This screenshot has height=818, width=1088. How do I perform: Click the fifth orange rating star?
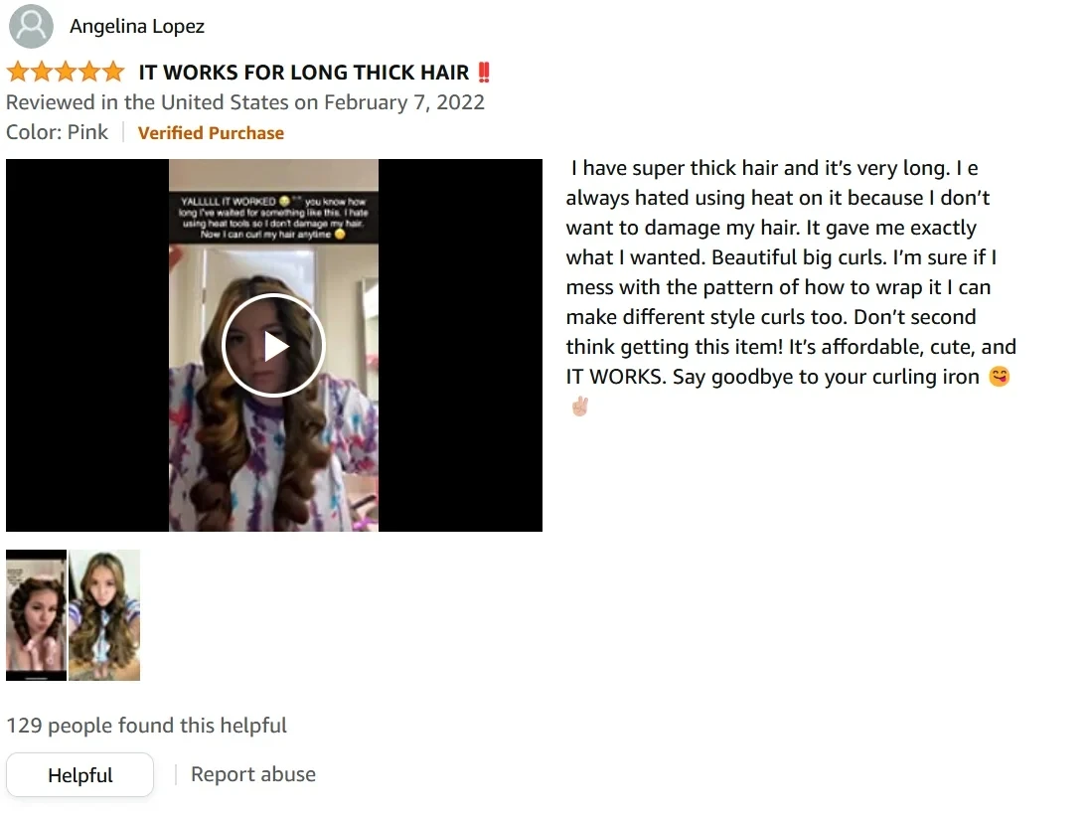coord(112,72)
